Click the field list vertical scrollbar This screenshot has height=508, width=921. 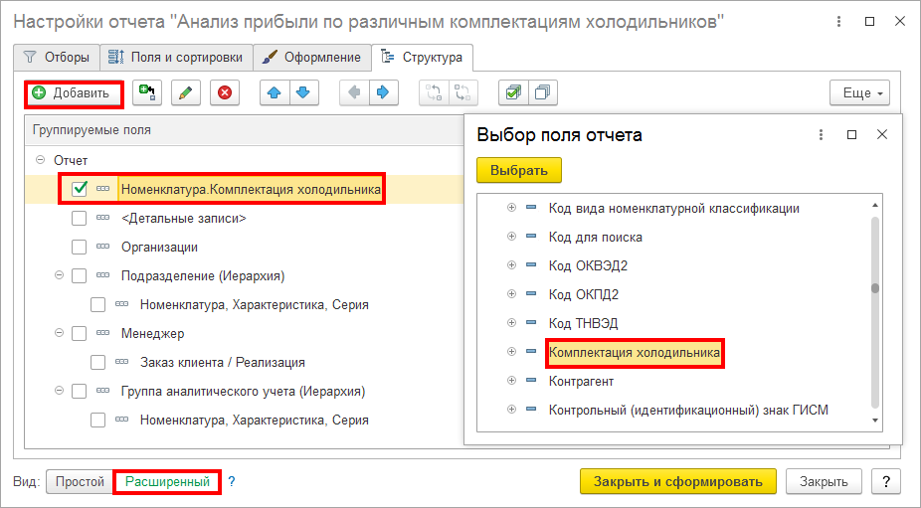[x=875, y=288]
